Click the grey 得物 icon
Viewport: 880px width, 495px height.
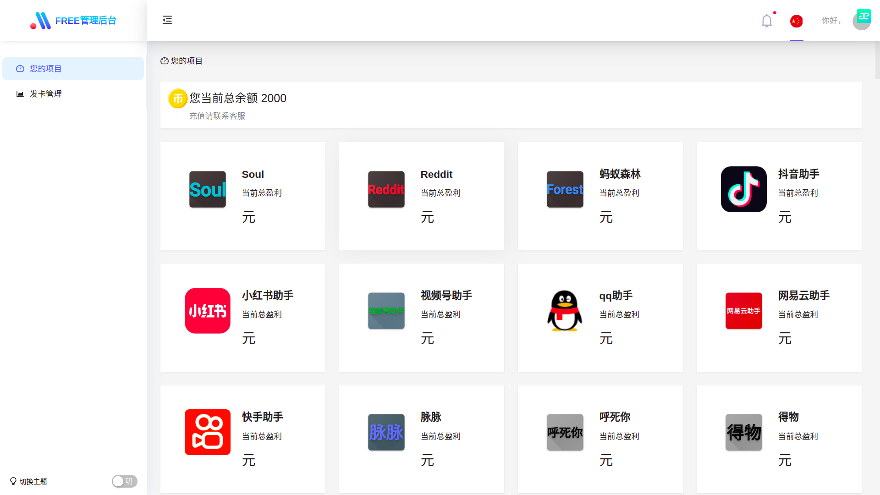(x=744, y=432)
